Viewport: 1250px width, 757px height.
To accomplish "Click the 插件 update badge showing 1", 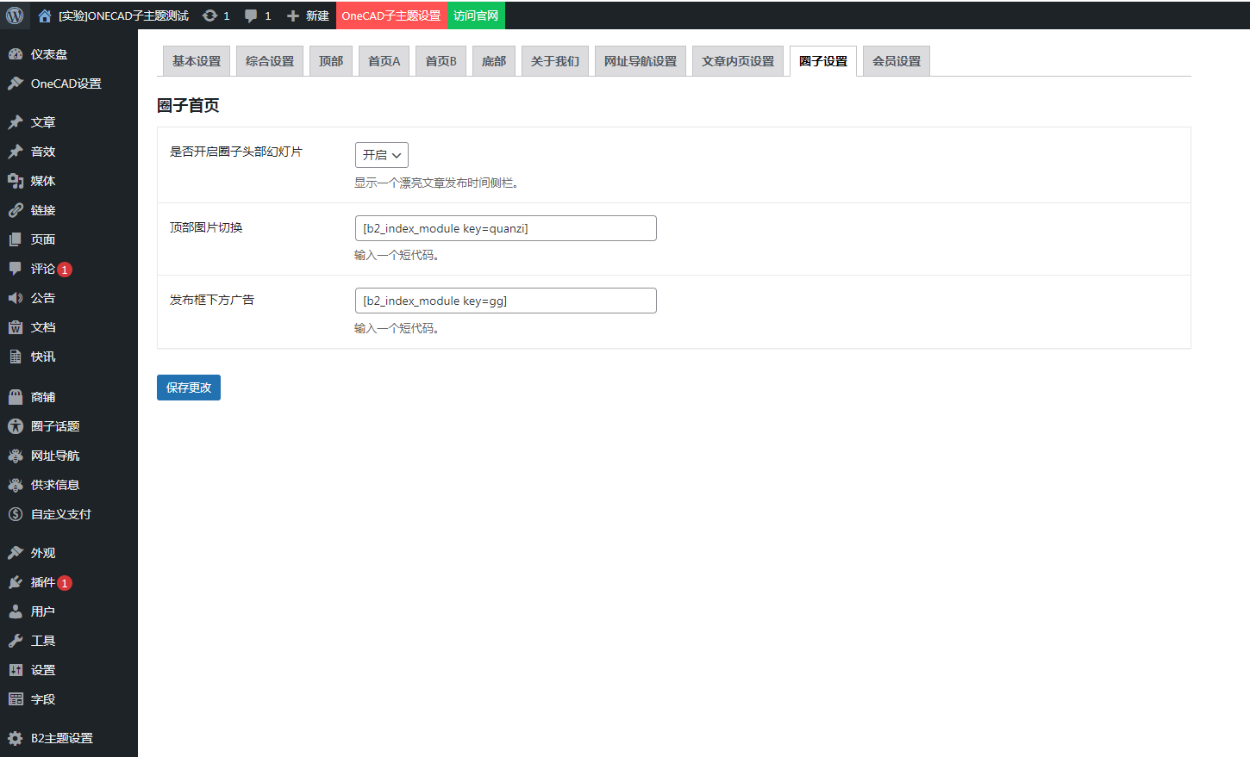I will (65, 583).
